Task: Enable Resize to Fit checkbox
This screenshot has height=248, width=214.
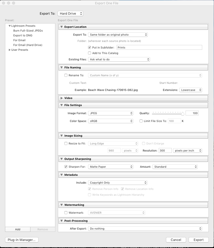Action: pos(66,143)
